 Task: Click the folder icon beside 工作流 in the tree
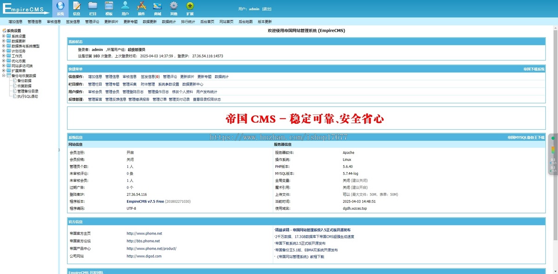pyautogui.click(x=9, y=56)
